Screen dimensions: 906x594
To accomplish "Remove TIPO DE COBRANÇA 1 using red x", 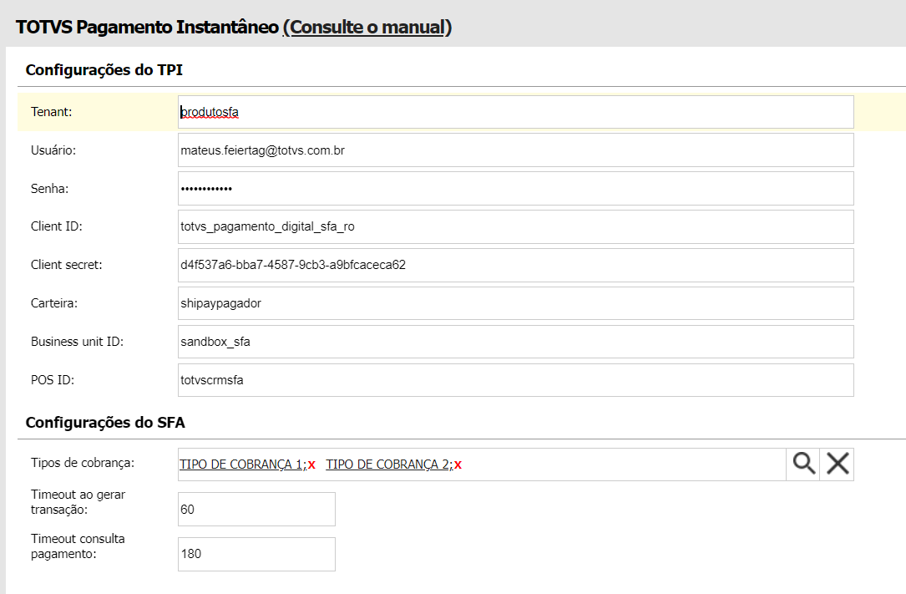I will pyautogui.click(x=311, y=465).
